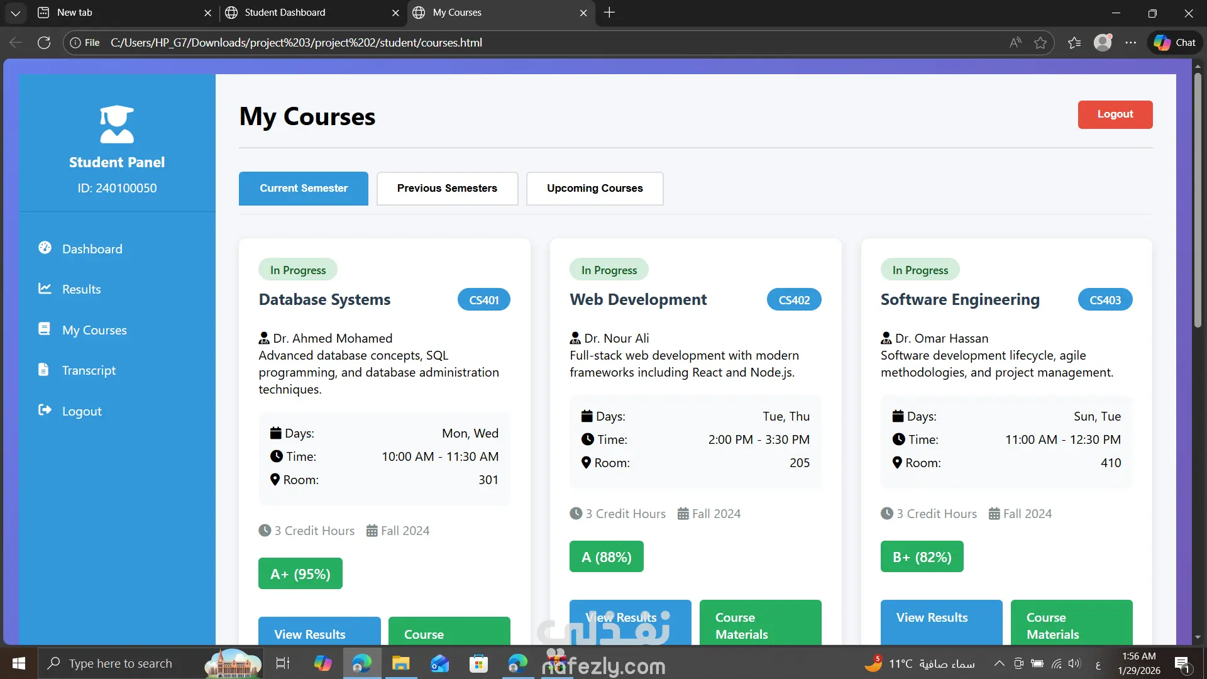
Task: Click the page vertical scrollbar
Action: click(x=1198, y=201)
